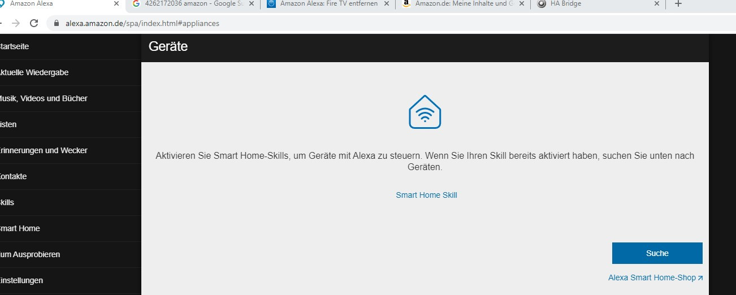Open Erinnerungen und Wecker
736x295 pixels.
coord(70,150)
